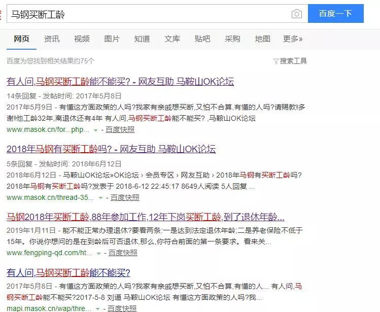Click the camera image search icon
This screenshot has width=380, height=312.
pyautogui.click(x=297, y=14)
